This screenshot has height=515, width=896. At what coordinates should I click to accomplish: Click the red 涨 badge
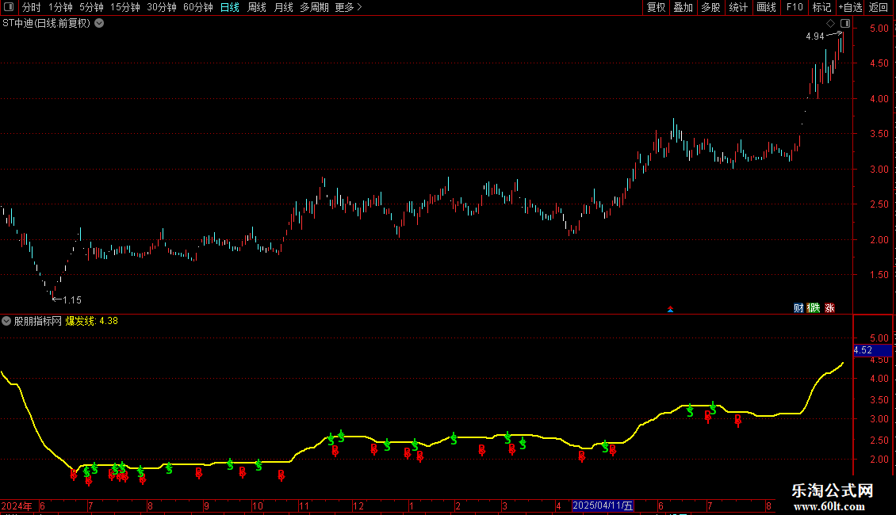[829, 307]
